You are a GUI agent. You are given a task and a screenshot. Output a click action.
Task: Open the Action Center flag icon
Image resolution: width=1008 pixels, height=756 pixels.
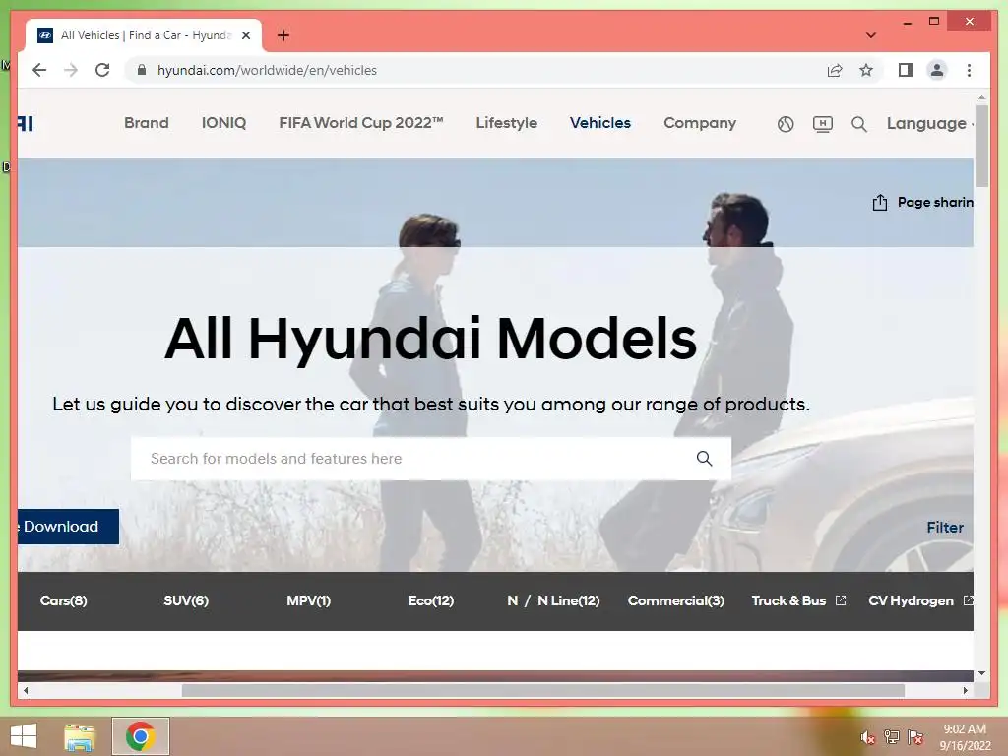click(x=914, y=736)
